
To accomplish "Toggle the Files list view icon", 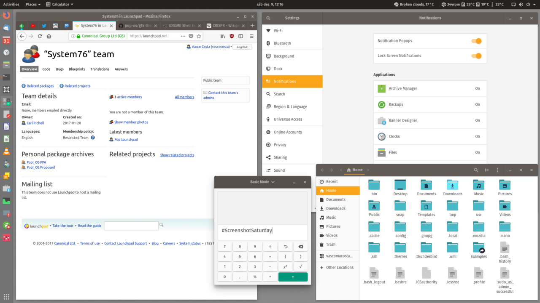I will click(486, 170).
